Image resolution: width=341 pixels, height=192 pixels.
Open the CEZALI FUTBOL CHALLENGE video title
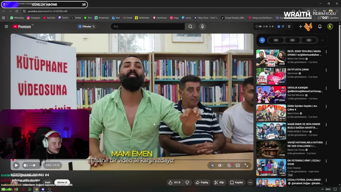point(305,182)
